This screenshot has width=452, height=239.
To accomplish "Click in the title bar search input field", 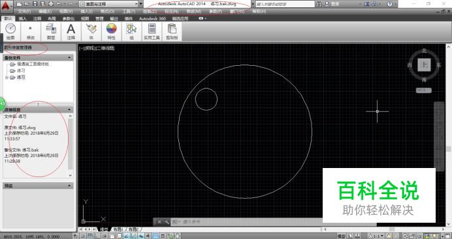I will pyautogui.click(x=285, y=4).
